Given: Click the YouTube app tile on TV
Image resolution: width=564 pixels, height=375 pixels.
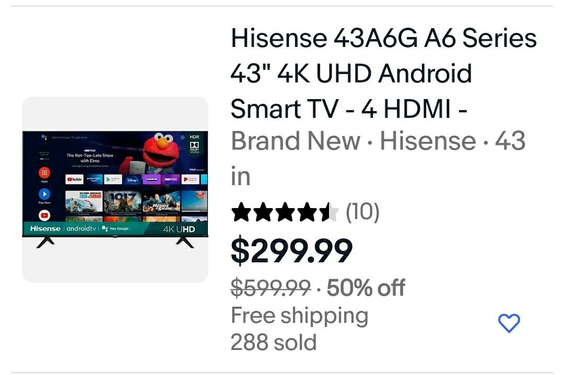Looking at the screenshot, I should 75,179.
